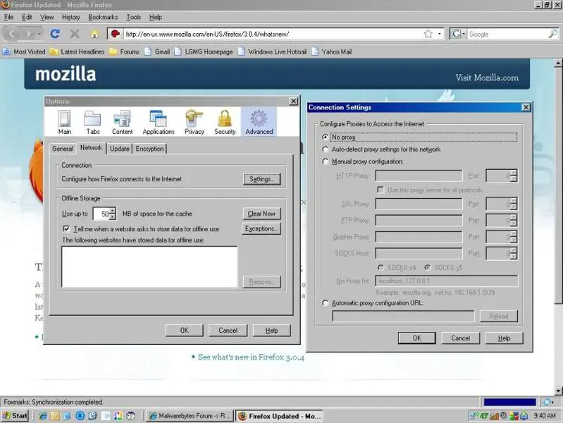Go to the Home page icon
563x423 pixels.
[x=94, y=34]
